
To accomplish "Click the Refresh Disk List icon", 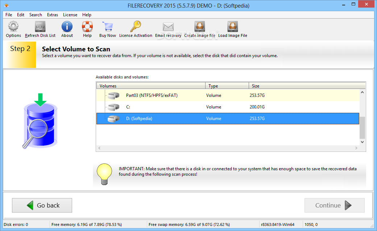I will [x=40, y=26].
